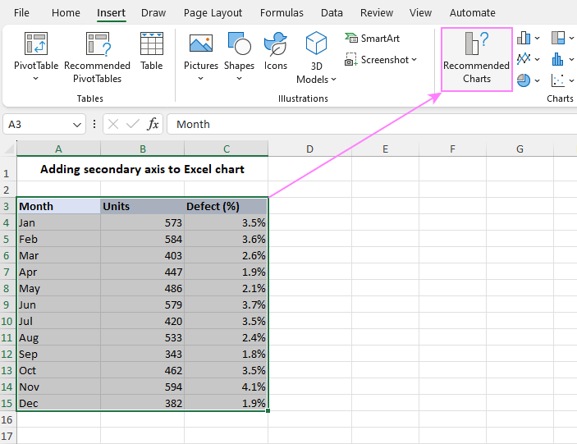
Task: Insert SmartArt graphic
Action: click(373, 39)
